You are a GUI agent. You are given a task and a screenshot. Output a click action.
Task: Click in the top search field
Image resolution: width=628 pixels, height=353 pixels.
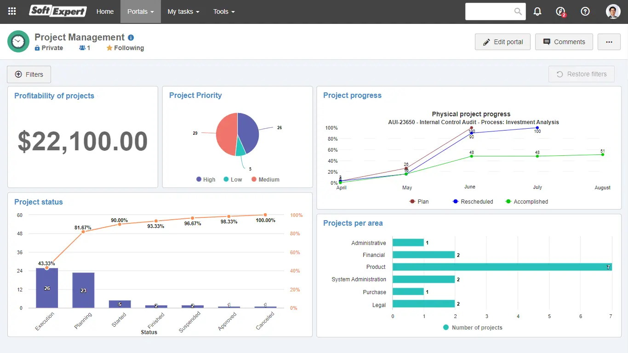click(x=490, y=11)
